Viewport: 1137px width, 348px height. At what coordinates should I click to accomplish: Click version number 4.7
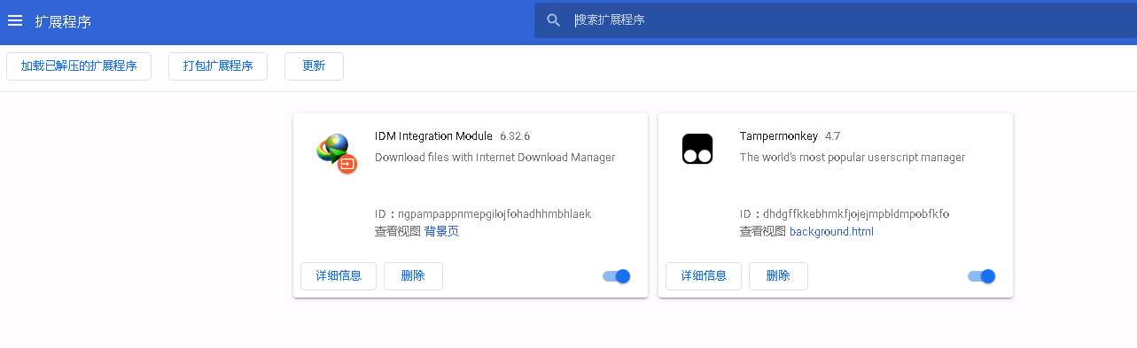[832, 136]
